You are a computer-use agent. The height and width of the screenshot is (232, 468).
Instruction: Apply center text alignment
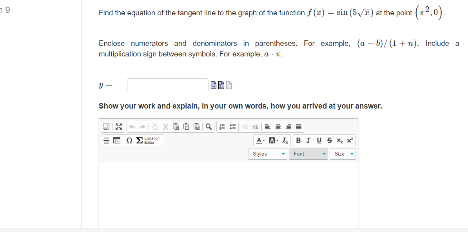pyautogui.click(x=278, y=126)
